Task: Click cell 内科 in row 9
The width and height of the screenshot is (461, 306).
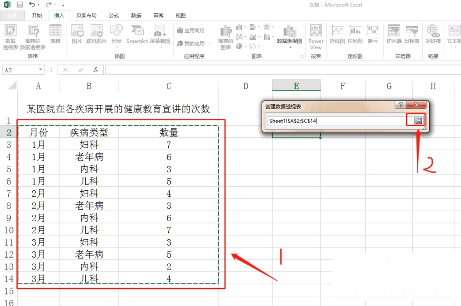Action: pyautogui.click(x=89, y=218)
